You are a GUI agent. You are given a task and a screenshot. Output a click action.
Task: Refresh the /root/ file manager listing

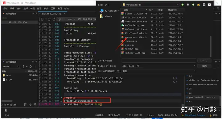coord(31,66)
